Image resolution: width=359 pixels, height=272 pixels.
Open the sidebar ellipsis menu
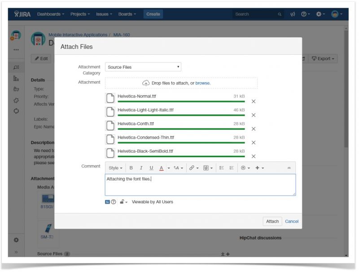pyautogui.click(x=16, y=50)
